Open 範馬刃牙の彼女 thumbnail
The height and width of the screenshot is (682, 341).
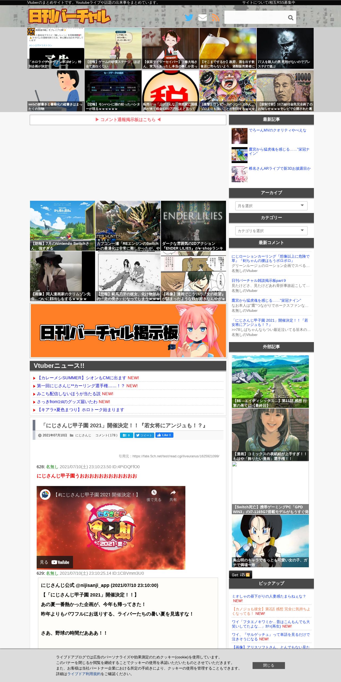pyautogui.click(x=128, y=276)
